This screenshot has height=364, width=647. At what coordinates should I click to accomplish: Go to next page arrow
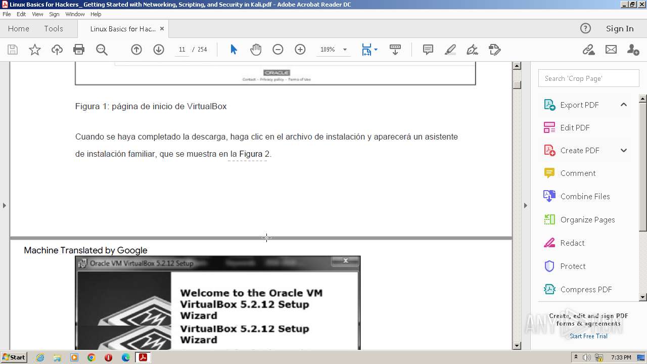[159, 50]
